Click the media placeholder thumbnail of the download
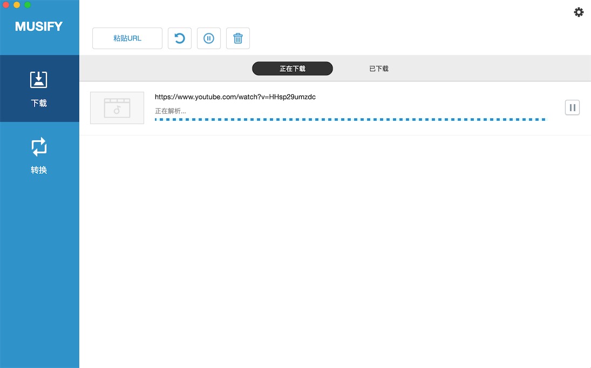This screenshot has width=591, height=368. click(x=117, y=108)
